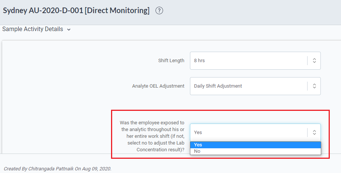Click the exposure question dropdown showing Yes

click(x=255, y=133)
